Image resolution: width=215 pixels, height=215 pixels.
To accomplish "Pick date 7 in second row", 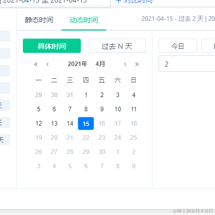I will 70,109.
